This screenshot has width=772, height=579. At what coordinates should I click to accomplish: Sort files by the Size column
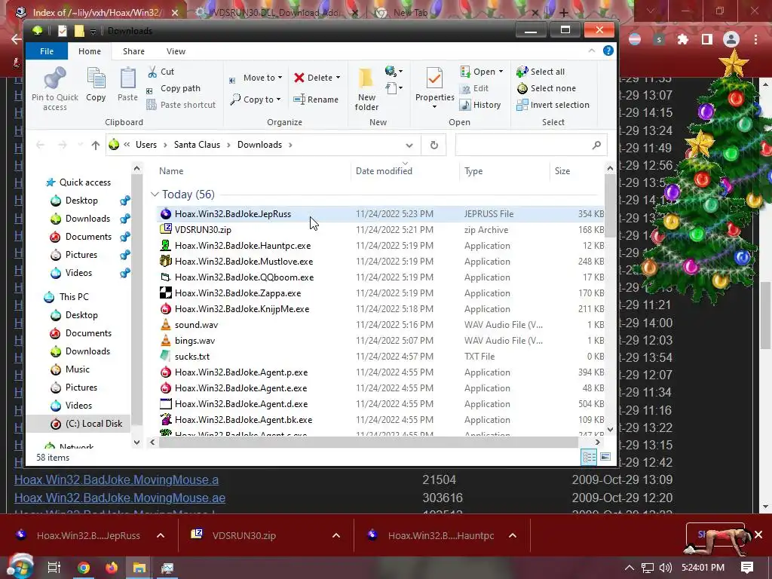[x=562, y=171]
